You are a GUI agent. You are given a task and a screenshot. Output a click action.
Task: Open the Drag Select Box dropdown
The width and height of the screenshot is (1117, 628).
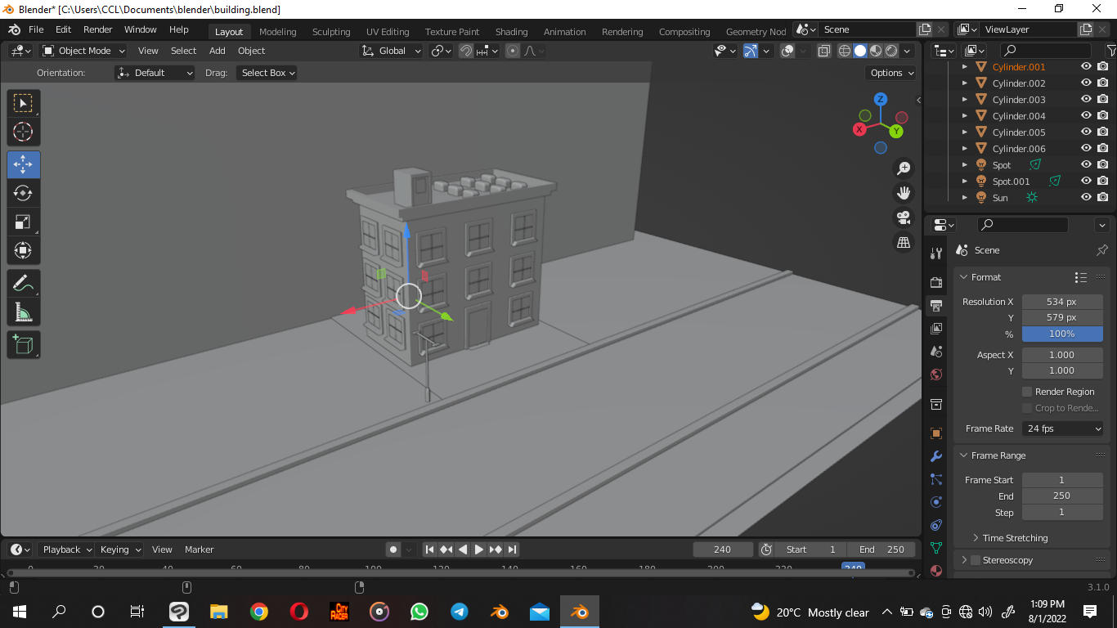(x=267, y=73)
